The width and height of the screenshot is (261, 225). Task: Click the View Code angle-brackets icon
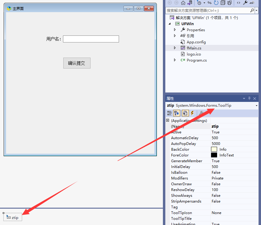click(239, 3)
